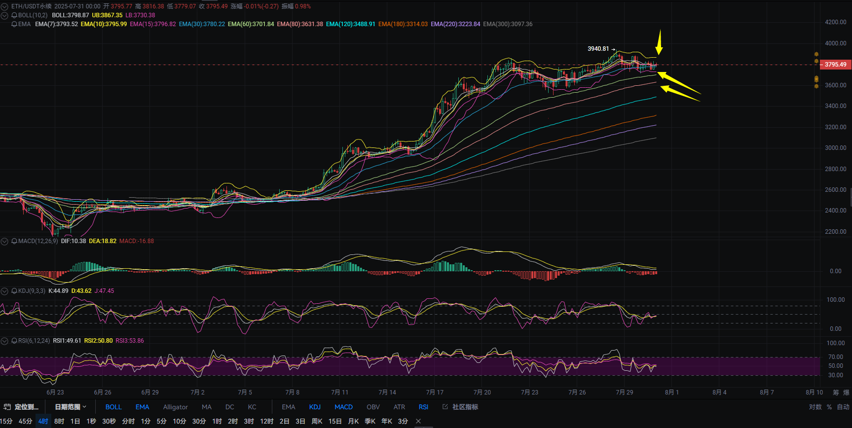Switch to the 月K monthly timeframe
This screenshot has width=852, height=428.
coord(353,421)
